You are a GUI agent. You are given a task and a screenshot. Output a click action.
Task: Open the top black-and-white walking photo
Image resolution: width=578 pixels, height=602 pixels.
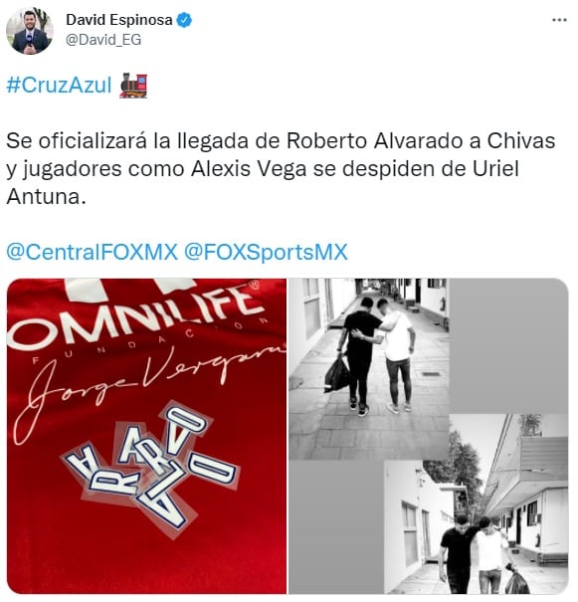[368, 368]
